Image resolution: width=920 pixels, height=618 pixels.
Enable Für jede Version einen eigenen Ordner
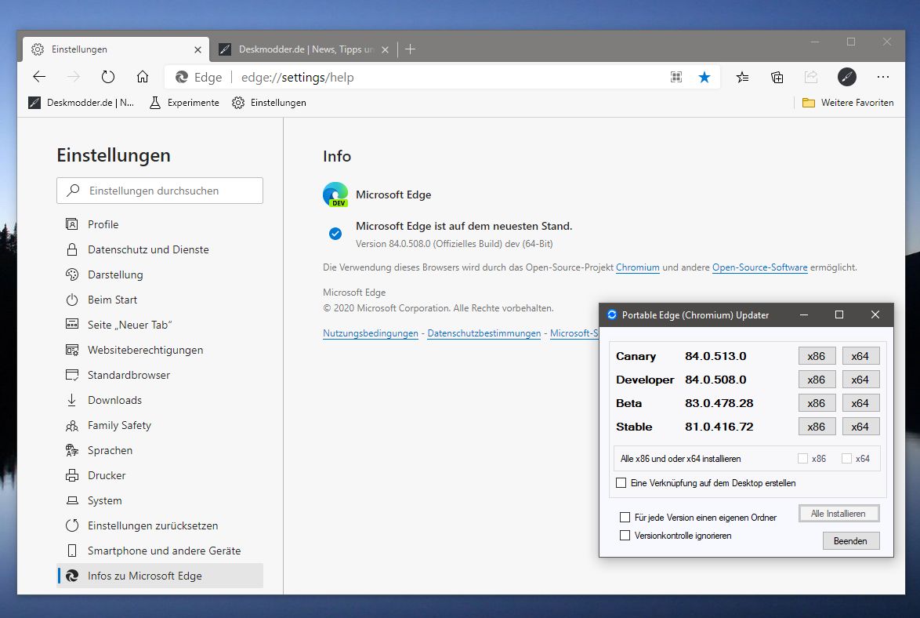[625, 518]
